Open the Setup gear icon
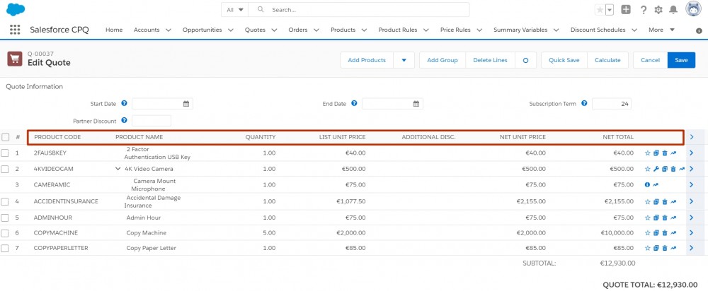The image size is (708, 291). coord(658,10)
